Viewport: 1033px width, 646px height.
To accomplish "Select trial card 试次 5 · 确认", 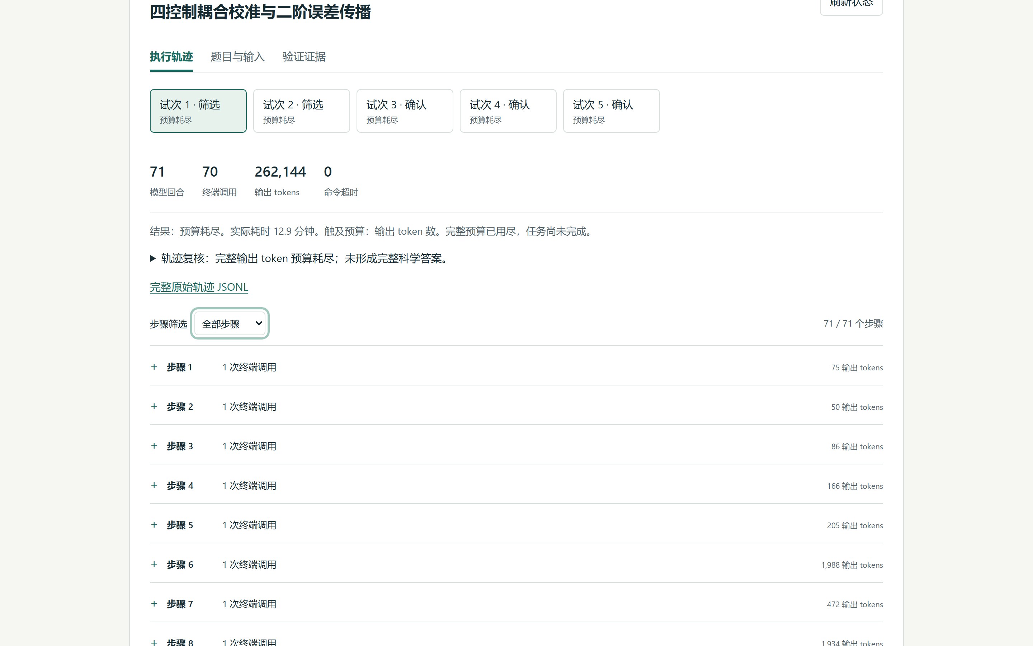I will point(611,111).
